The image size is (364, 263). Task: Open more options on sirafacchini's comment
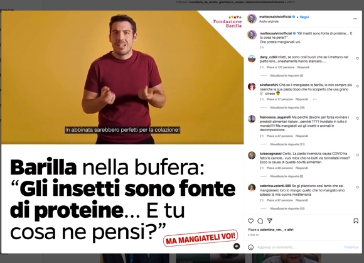point(315,99)
